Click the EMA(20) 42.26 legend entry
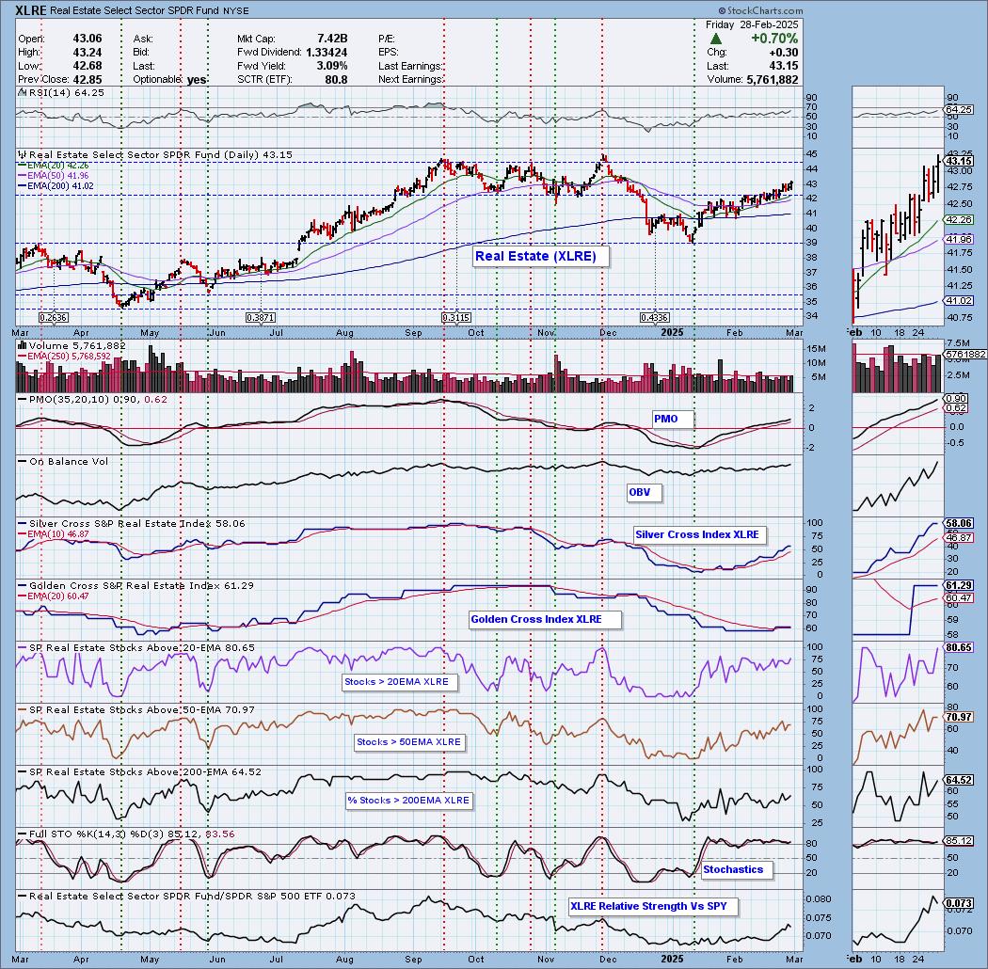The image size is (988, 969). pyautogui.click(x=54, y=165)
